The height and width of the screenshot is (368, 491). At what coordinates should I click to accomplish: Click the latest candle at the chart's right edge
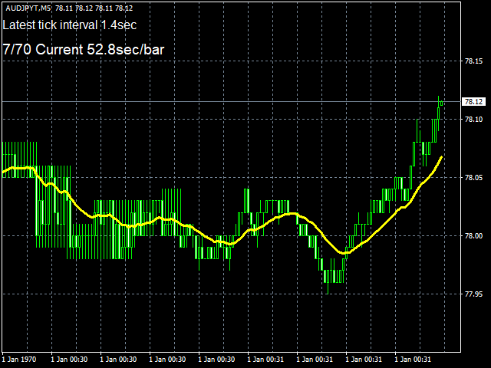442,103
